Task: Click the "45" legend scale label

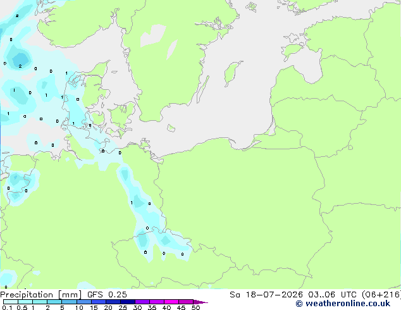Action: pos(181,307)
